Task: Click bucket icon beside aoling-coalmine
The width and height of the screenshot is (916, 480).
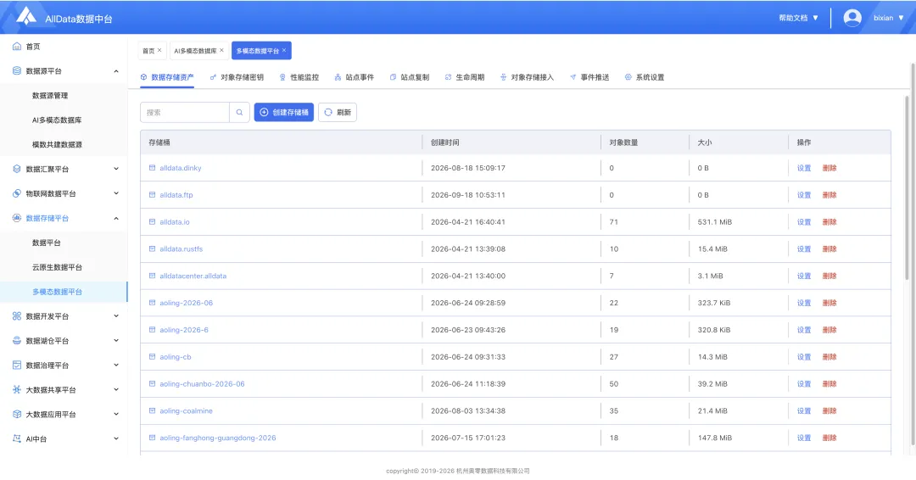Action: [x=152, y=410]
